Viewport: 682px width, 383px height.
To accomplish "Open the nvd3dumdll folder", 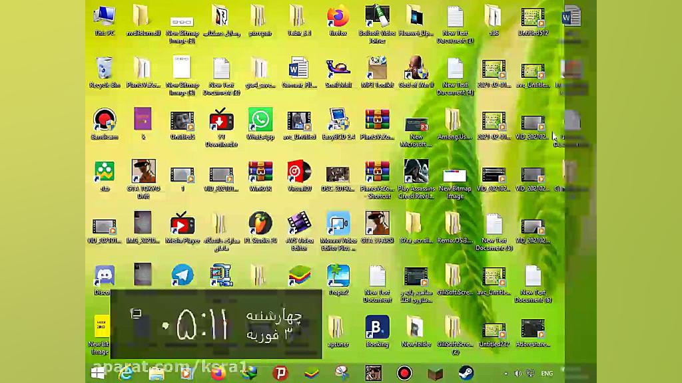I will click(143, 21).
